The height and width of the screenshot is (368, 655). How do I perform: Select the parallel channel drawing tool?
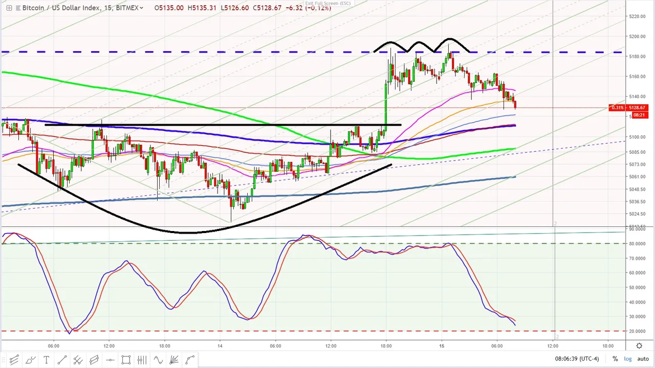point(14,360)
